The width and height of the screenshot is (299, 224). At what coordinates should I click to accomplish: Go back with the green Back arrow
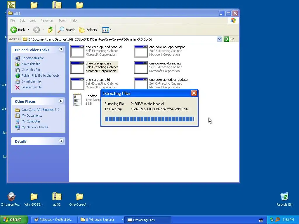pos(18,30)
